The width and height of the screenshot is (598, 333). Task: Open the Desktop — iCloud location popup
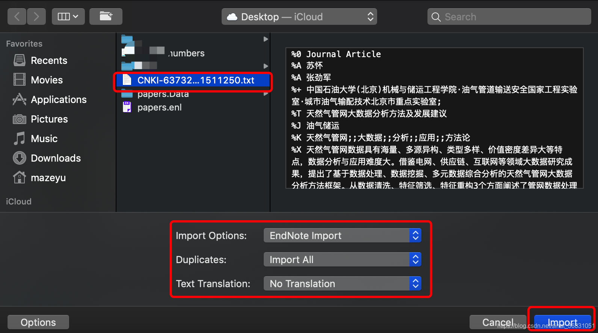click(x=299, y=17)
